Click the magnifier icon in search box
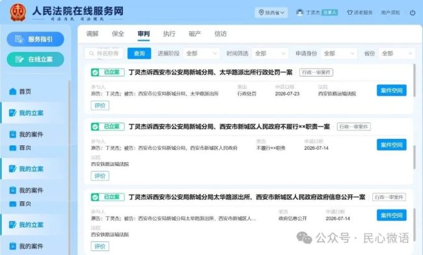The height and width of the screenshot is (255, 423). [92, 53]
